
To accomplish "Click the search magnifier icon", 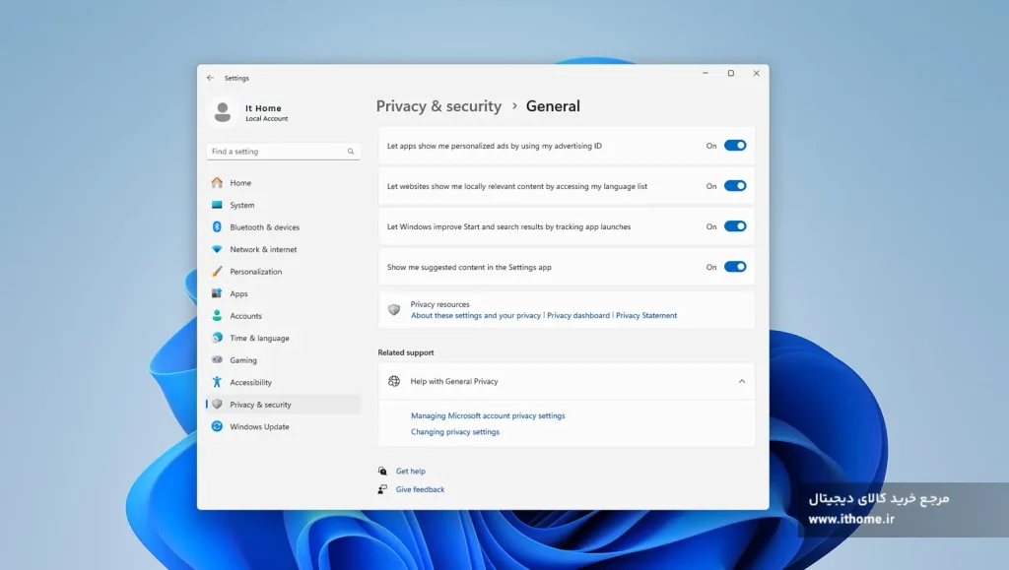I will coord(351,152).
